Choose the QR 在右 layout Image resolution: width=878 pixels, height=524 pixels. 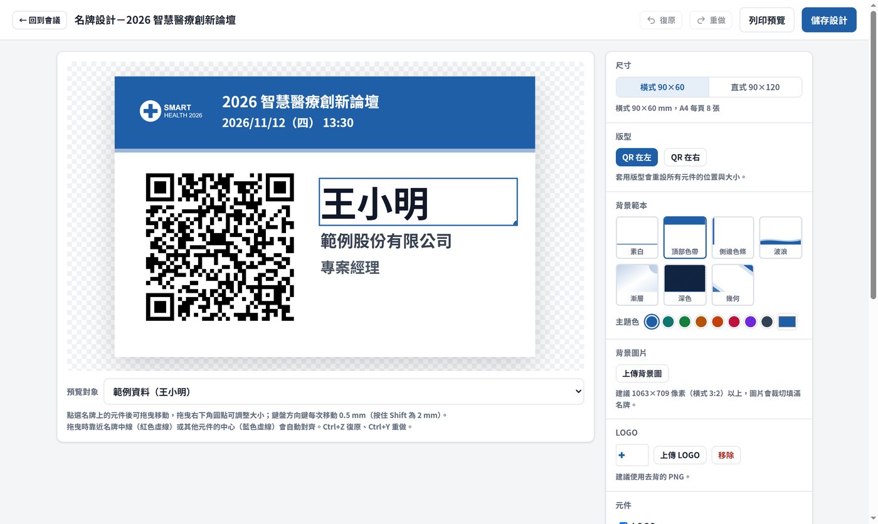(x=685, y=157)
